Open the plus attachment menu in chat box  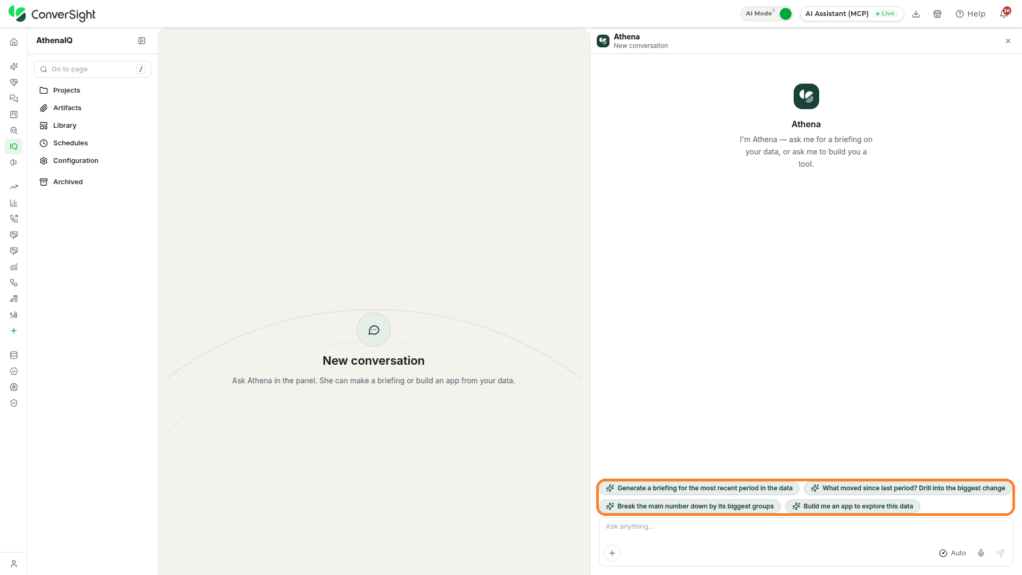coord(612,553)
